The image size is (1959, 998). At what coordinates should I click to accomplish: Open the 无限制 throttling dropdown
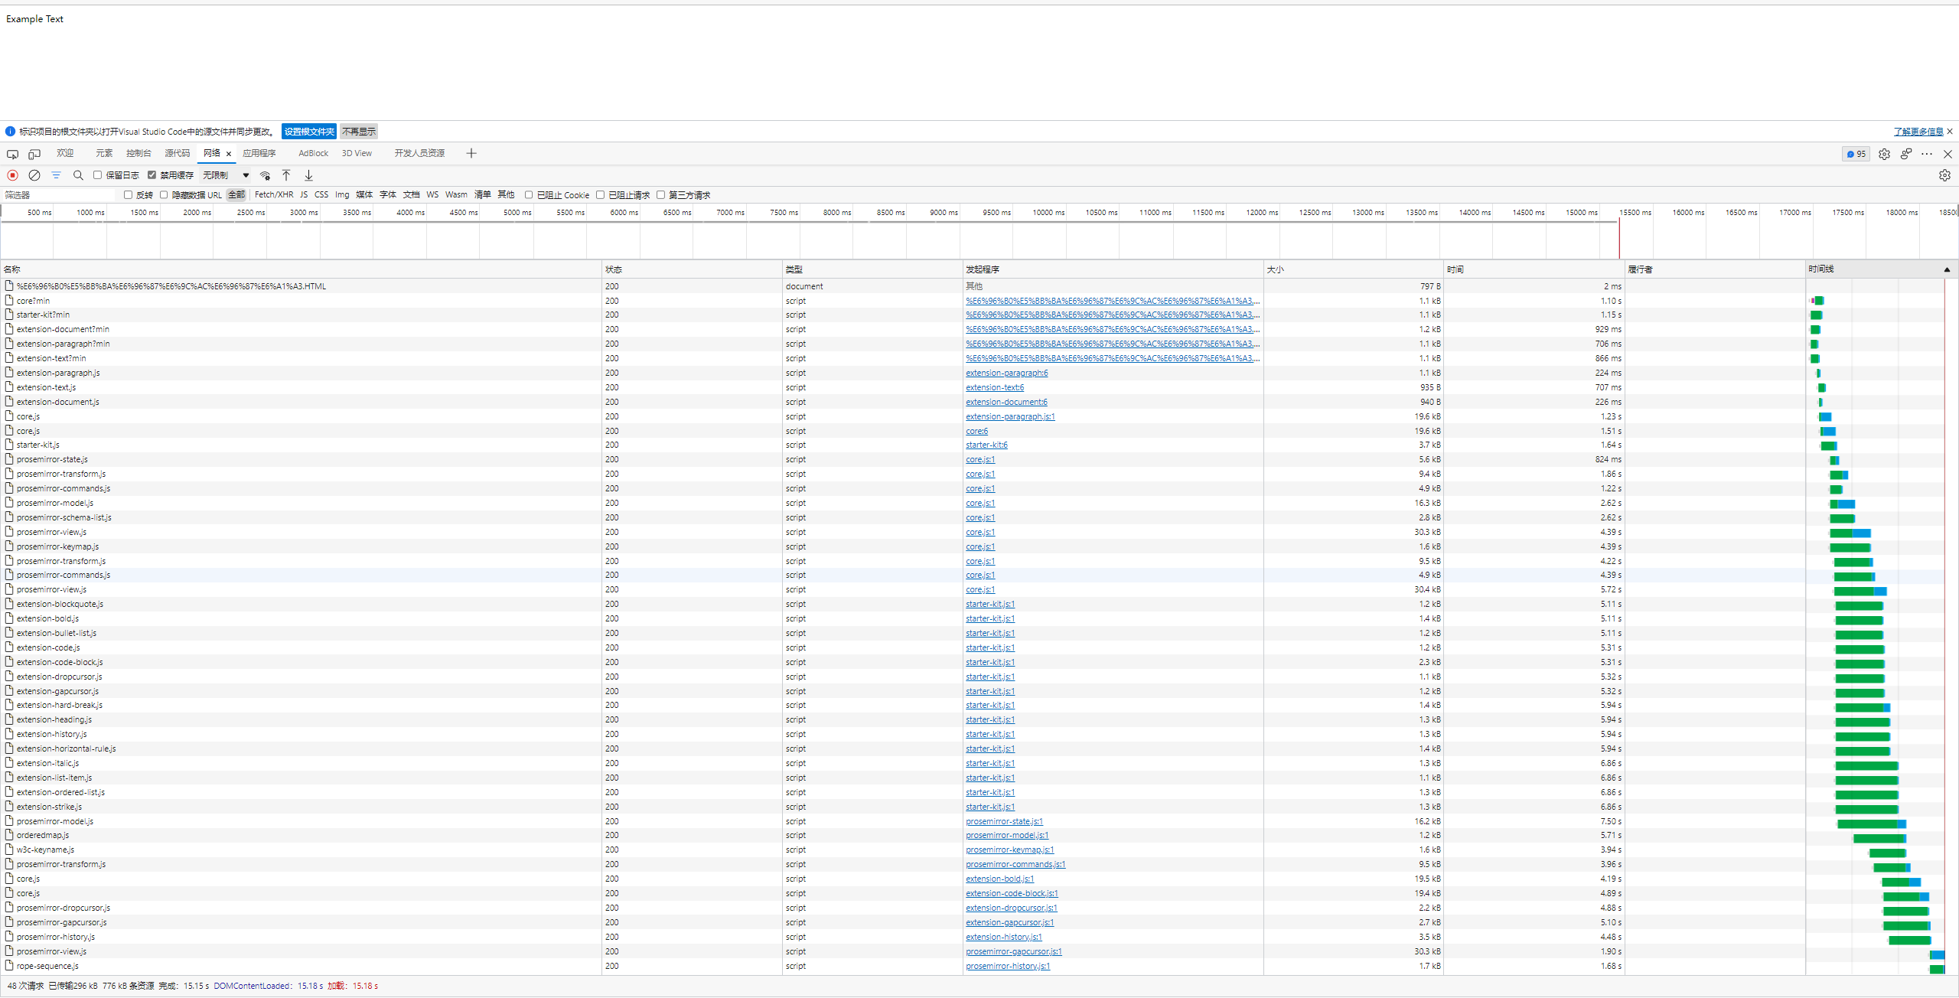(224, 174)
